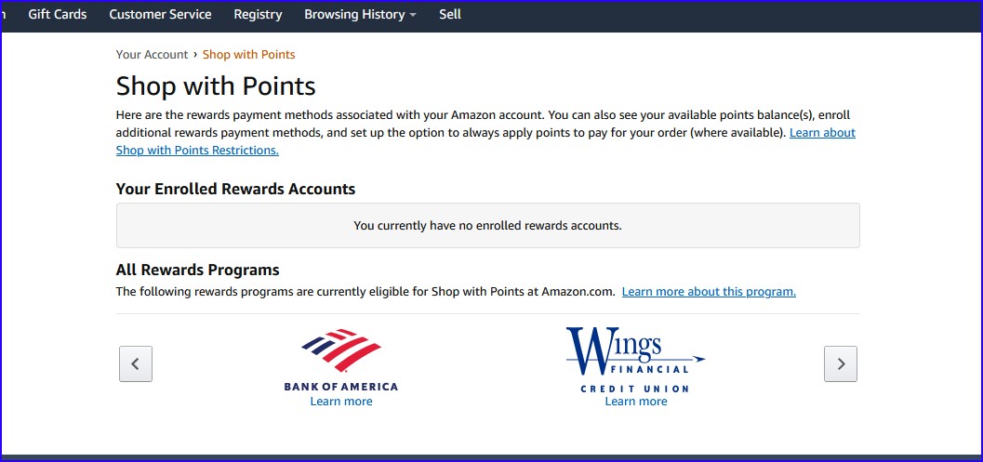Image resolution: width=983 pixels, height=462 pixels.
Task: Click Learn more under Wings Financial
Action: (x=636, y=402)
